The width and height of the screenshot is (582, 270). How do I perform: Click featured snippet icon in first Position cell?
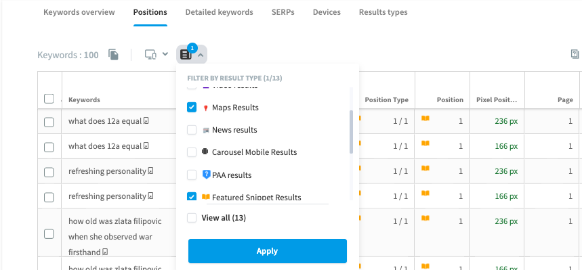point(425,118)
